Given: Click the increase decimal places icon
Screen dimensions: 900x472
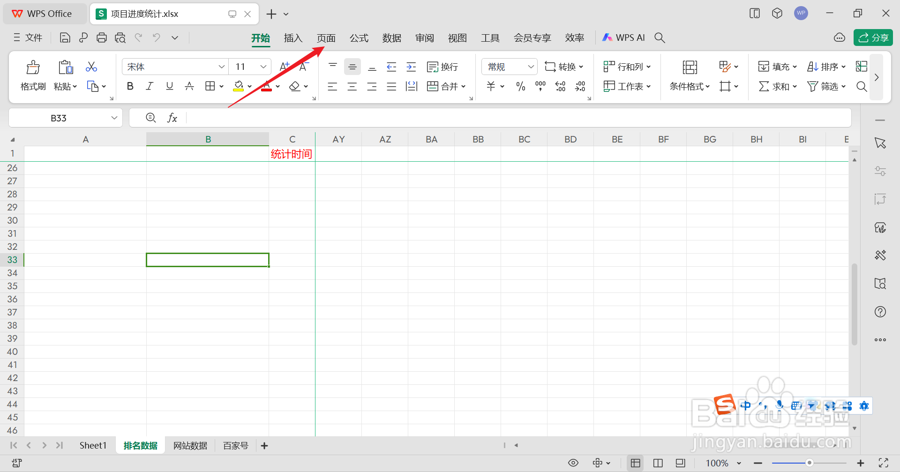Looking at the screenshot, I should (x=561, y=86).
